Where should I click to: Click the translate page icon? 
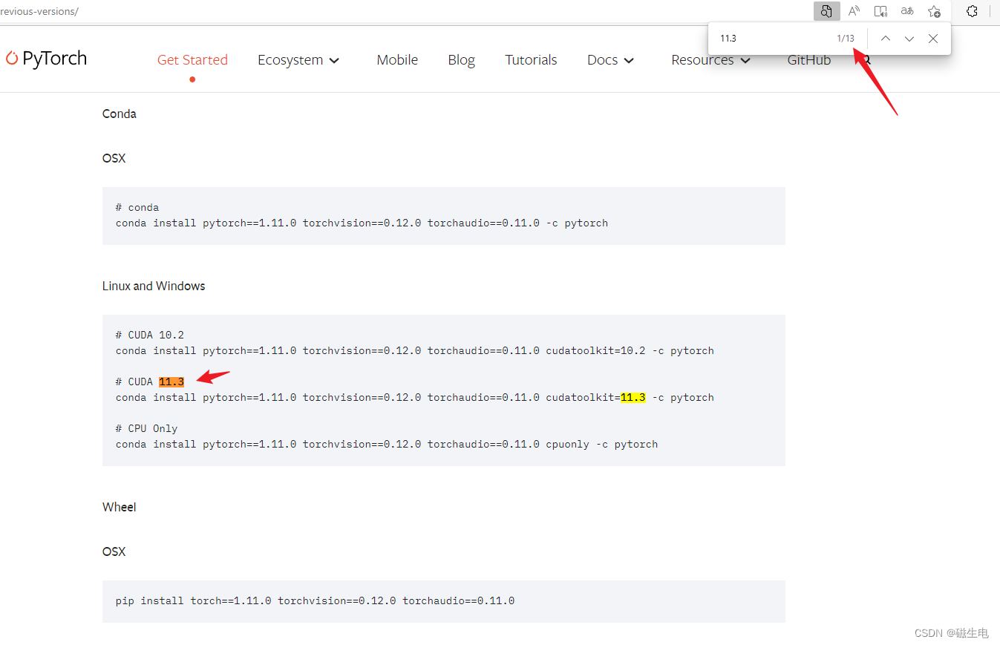click(907, 11)
